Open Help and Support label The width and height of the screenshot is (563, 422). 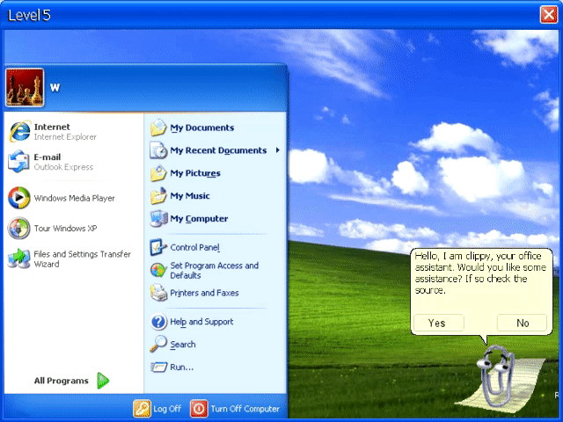tap(201, 322)
